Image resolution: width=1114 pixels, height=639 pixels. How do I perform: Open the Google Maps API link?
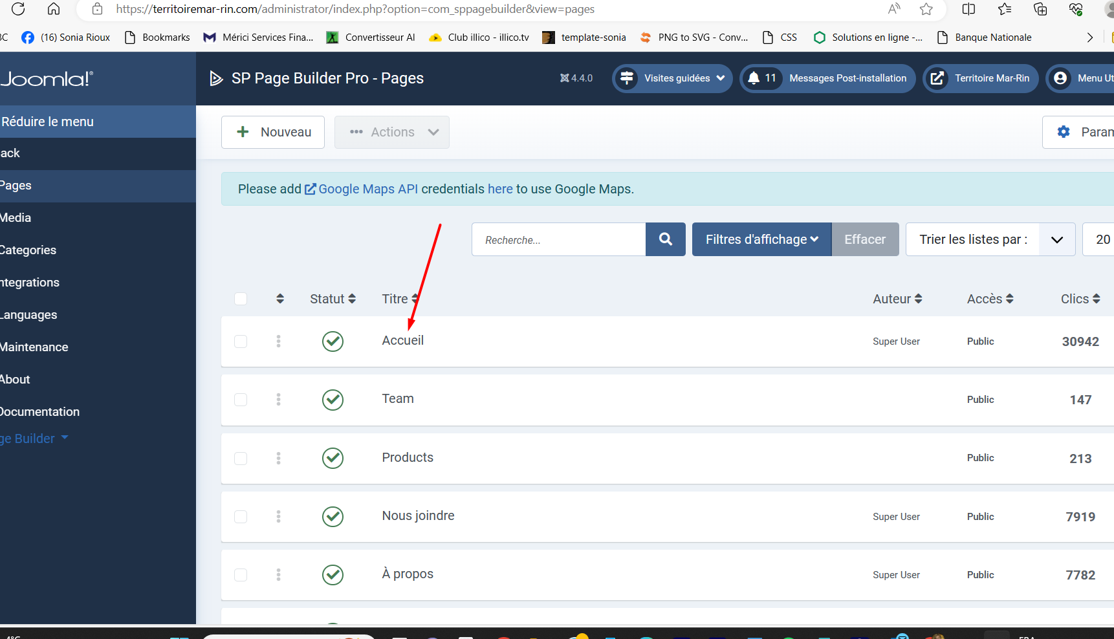367,189
